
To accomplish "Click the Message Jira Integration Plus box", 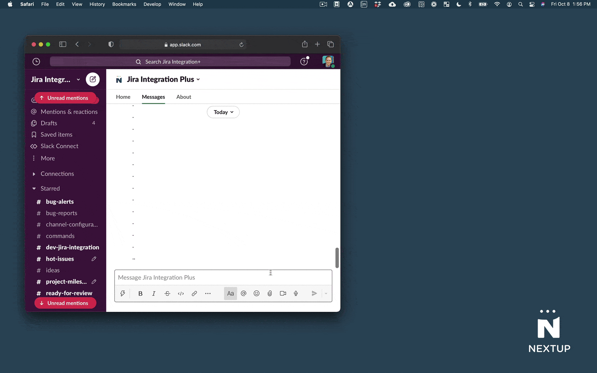I will (223, 277).
